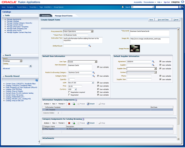Toggle User editable for Category Name
The width and height of the screenshot is (185, 148).
[x=98, y=76]
